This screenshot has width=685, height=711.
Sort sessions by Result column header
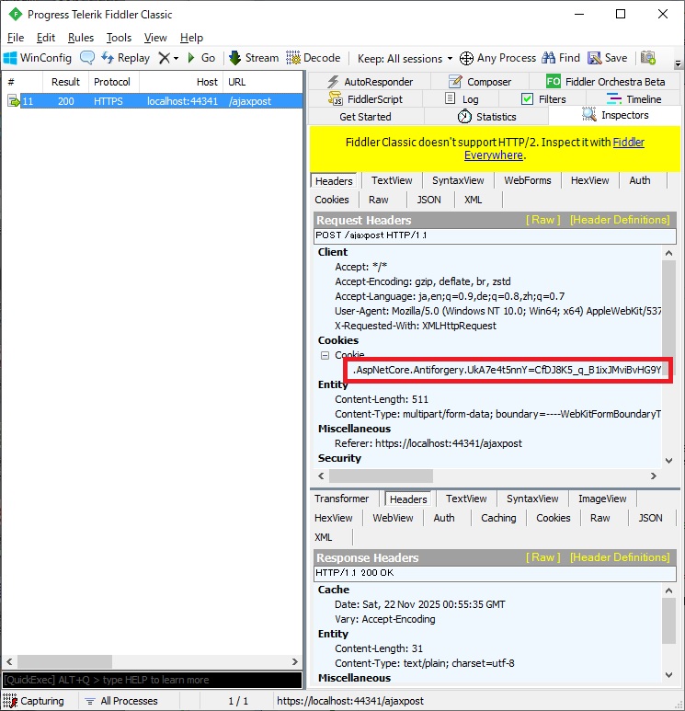pos(65,82)
